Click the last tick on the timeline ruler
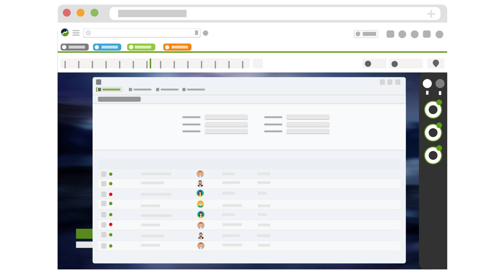This screenshot has width=492, height=274. coord(243,65)
